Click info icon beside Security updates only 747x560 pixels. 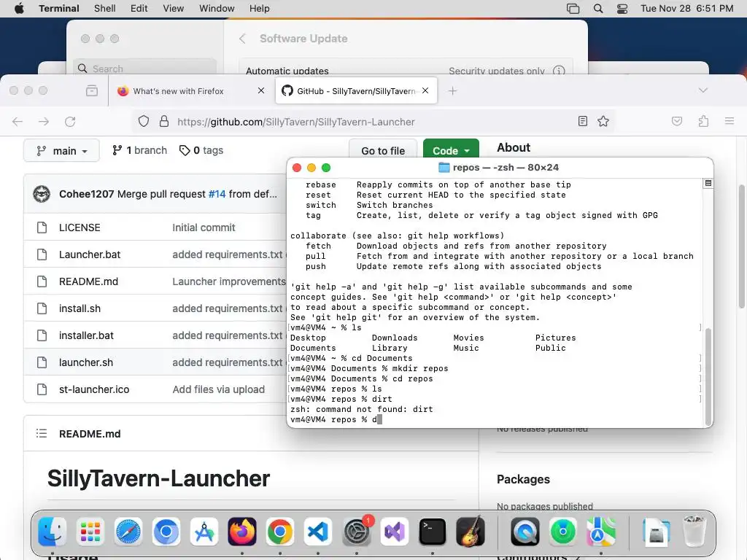[x=558, y=71]
